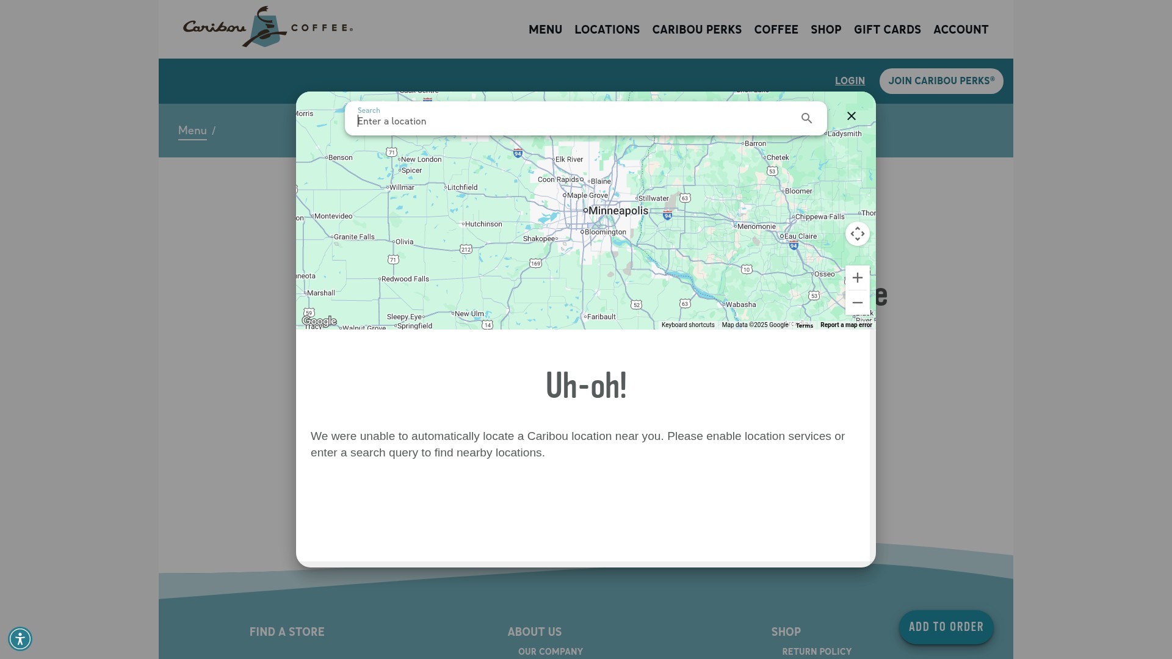Zoom out on the map
Viewport: 1172px width, 659px height.
pos(857,303)
